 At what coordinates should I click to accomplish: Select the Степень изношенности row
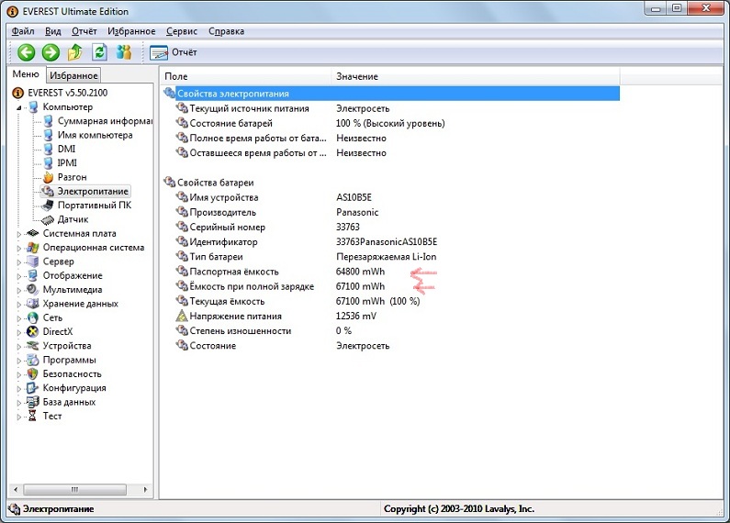click(x=391, y=331)
